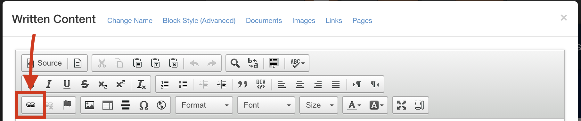Viewport: 581px width, 121px height.
Task: Click the Insert Table icon
Action: 108,105
